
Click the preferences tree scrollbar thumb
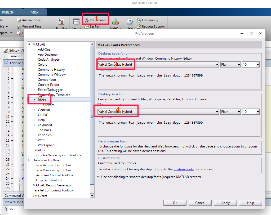coord(92,115)
